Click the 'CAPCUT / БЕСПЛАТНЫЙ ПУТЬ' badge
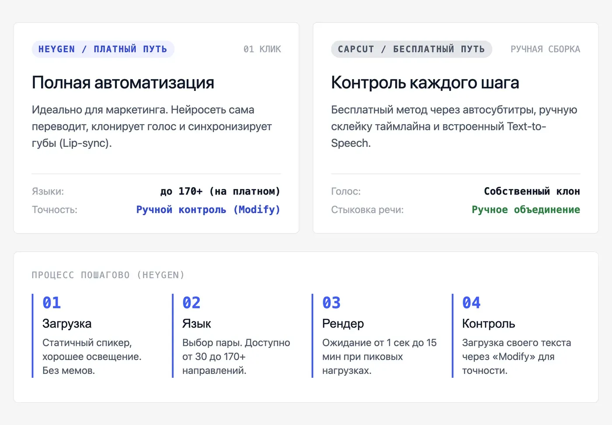The width and height of the screenshot is (612, 425). click(x=411, y=49)
